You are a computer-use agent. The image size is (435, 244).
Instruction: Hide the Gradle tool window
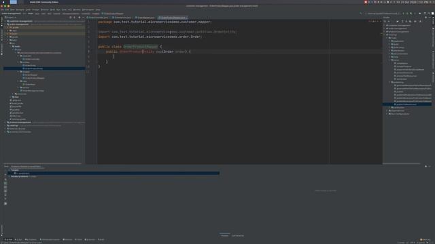click(x=430, y=18)
